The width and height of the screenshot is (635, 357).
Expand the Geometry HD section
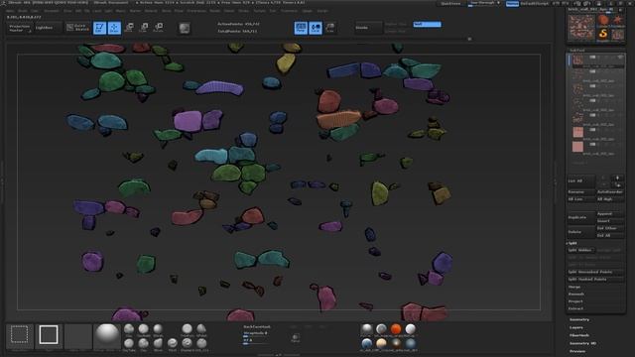tap(582, 343)
